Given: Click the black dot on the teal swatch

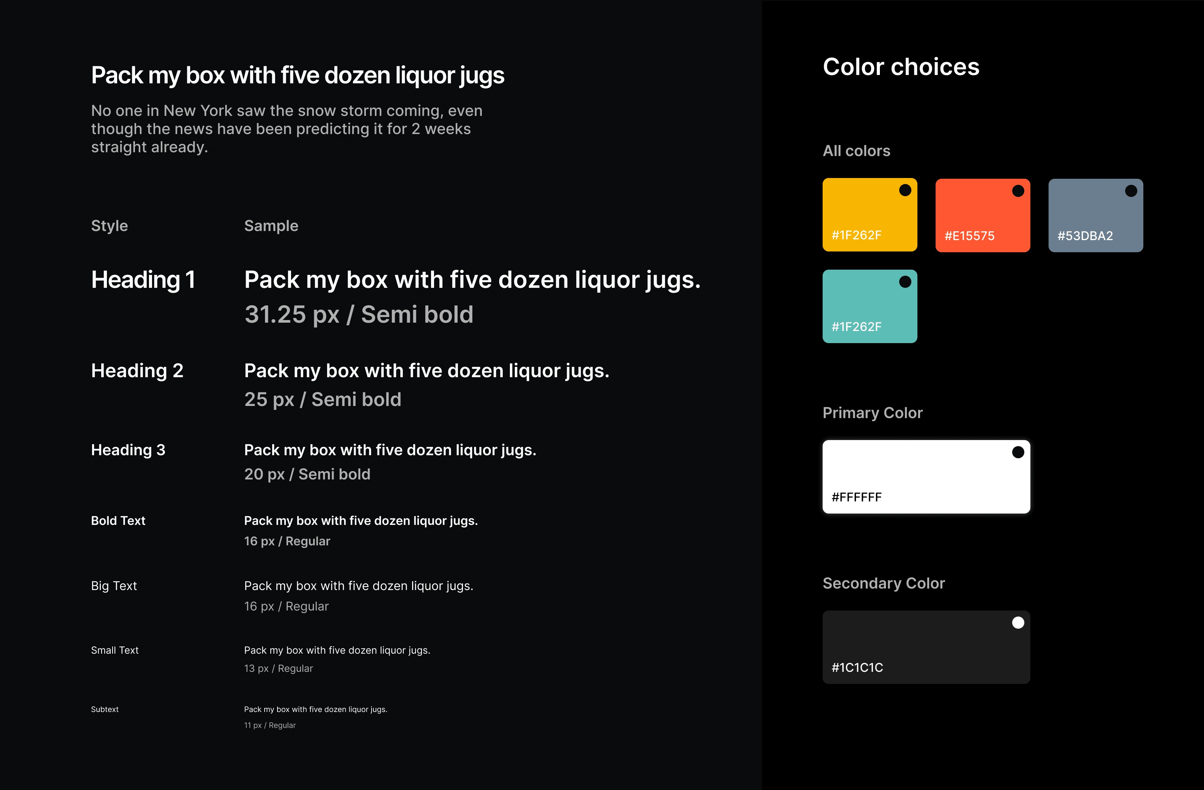Looking at the screenshot, I should [905, 282].
